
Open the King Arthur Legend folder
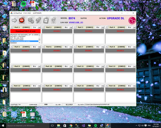point(5,92)
